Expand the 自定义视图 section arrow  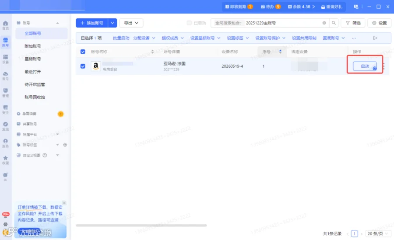57,155
